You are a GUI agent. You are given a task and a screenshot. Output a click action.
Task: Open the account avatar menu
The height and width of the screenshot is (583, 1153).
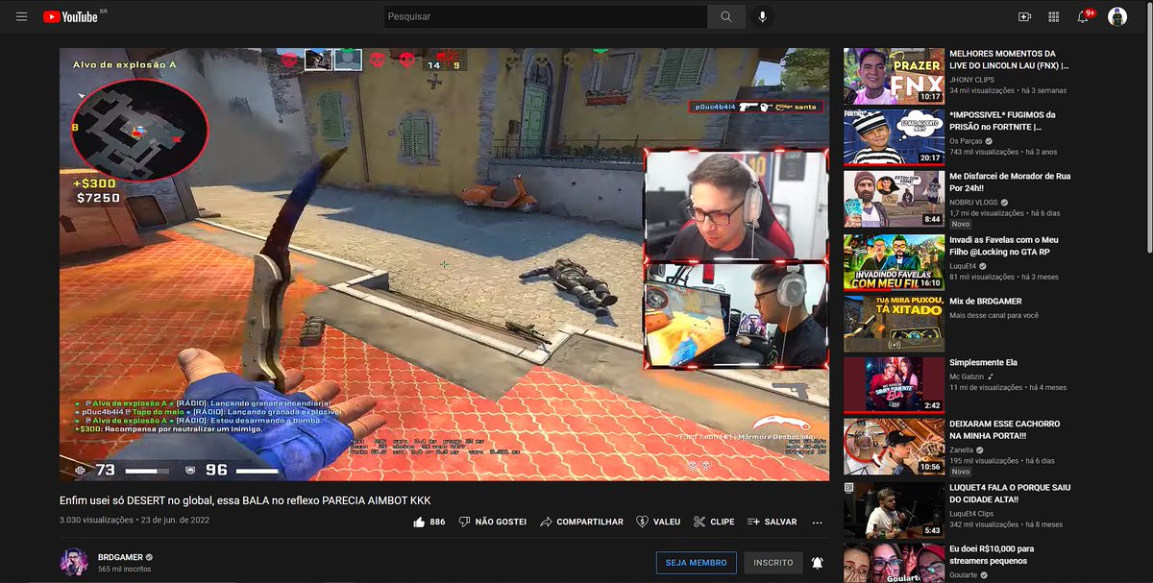click(x=1117, y=16)
